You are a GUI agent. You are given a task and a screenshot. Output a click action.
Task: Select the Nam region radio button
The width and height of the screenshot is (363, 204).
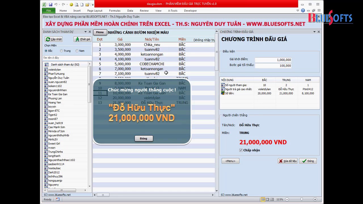tap(77, 51)
